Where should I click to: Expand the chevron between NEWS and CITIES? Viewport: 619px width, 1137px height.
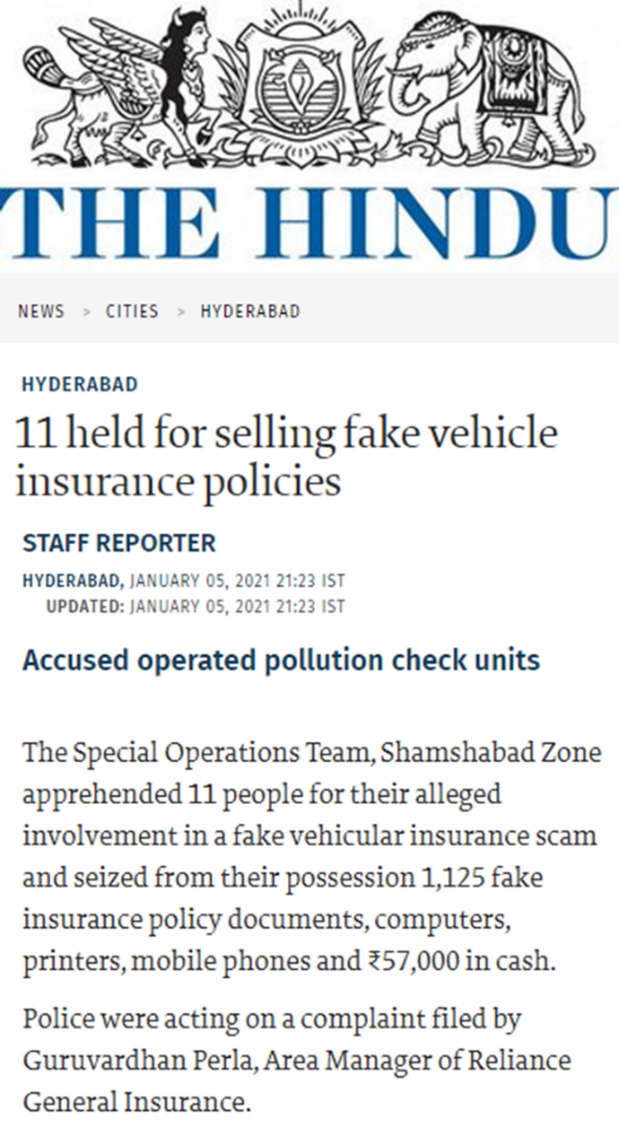[x=86, y=312]
